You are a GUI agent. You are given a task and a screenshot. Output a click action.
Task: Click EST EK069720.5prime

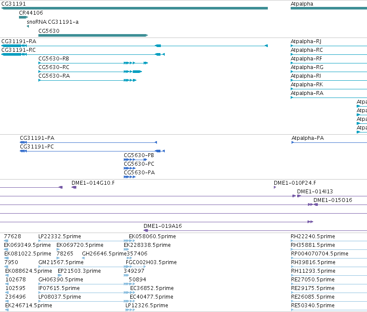80,245
